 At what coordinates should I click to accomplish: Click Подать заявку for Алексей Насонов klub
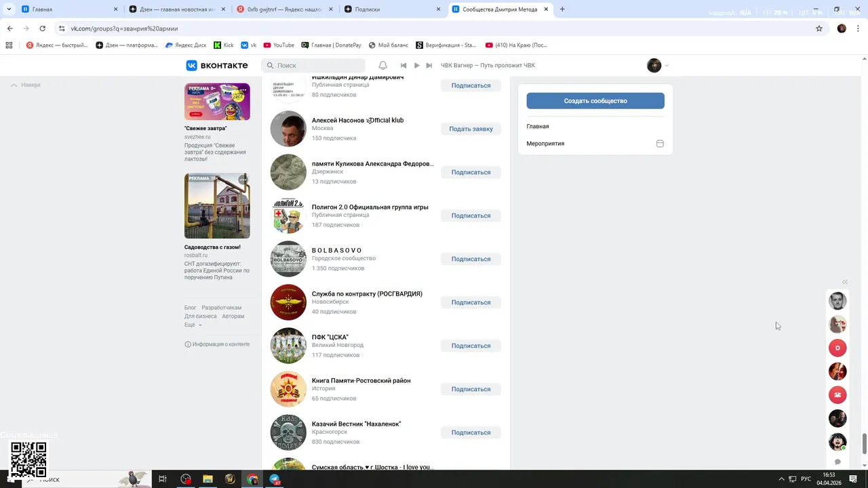(x=471, y=129)
